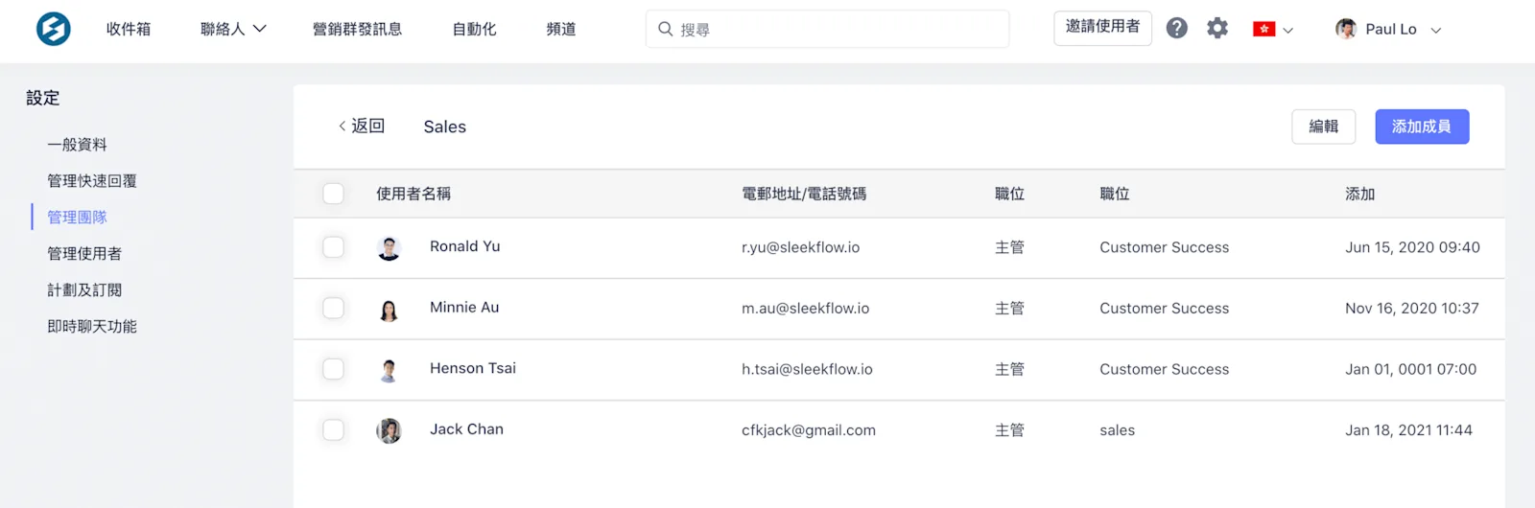1535x508 pixels.
Task: Check the box for Ronald Yu
Action: (x=333, y=247)
